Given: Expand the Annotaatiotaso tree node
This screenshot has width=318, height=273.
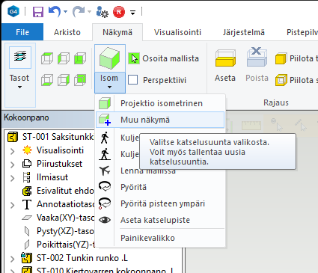Looking at the screenshot, I should point(13,205).
